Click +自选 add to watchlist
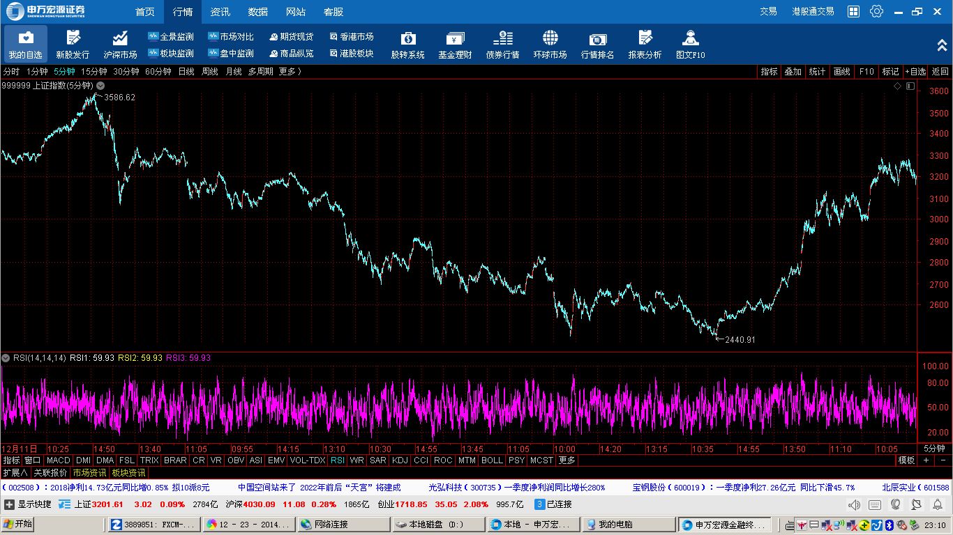The height and width of the screenshot is (535, 953). coord(915,71)
